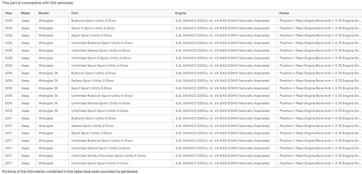Click the 2018 Wrangler JK Sahara 2-Door trim
The image size is (362, 174).
tap(92, 81)
